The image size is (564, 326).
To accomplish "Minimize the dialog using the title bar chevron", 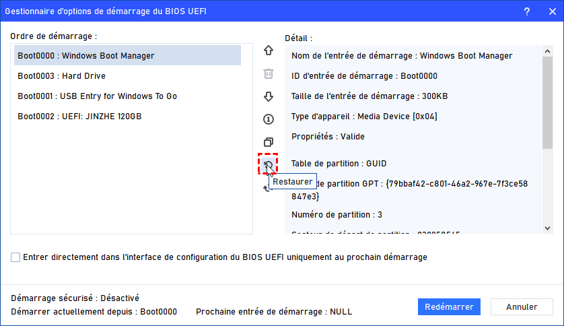I will 526,11.
